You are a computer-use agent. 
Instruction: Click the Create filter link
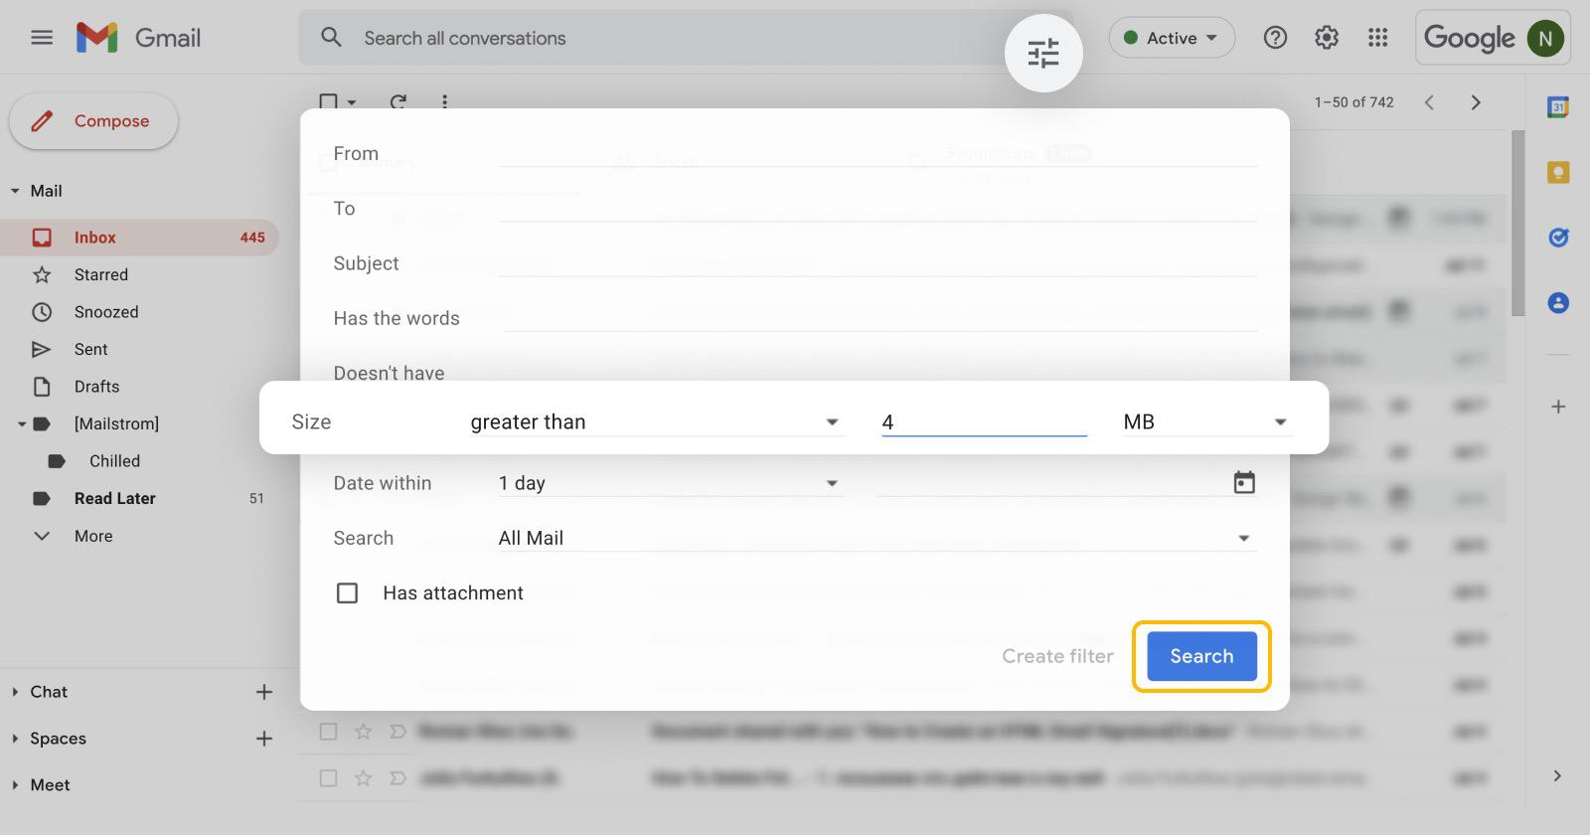pos(1057,656)
